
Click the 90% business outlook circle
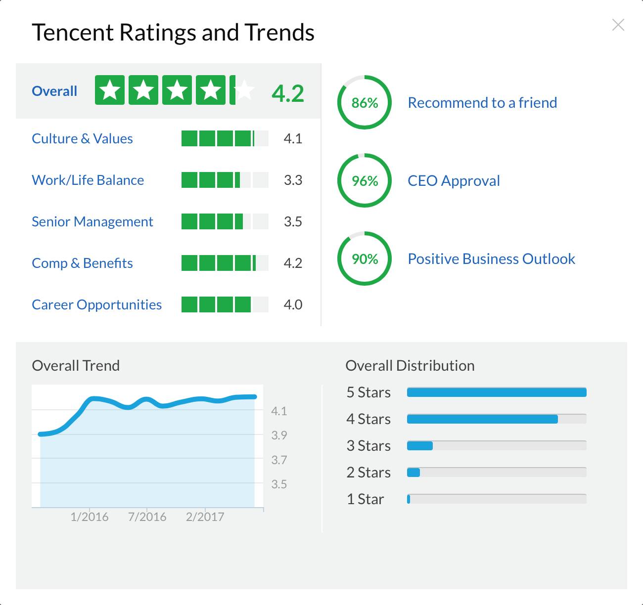coord(365,259)
